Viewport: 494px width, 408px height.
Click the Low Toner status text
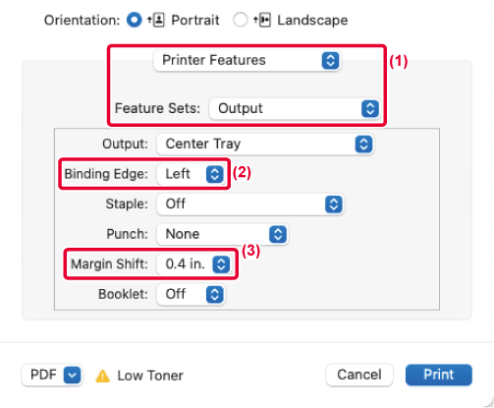[150, 376]
